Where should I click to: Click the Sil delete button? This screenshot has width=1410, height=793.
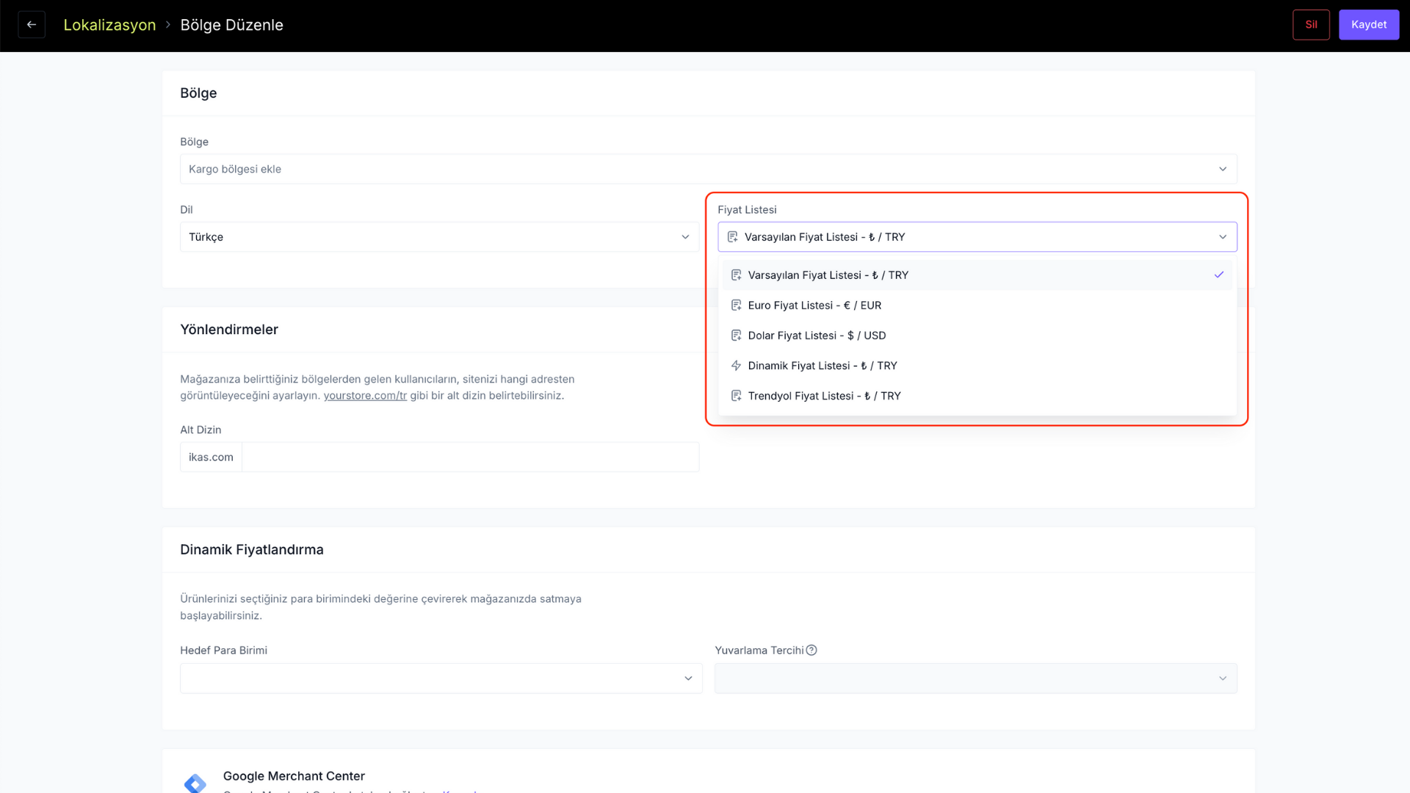click(1311, 24)
